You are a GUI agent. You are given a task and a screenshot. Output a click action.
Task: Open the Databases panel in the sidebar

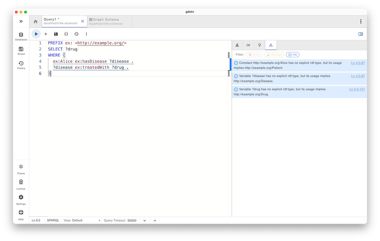click(x=21, y=37)
